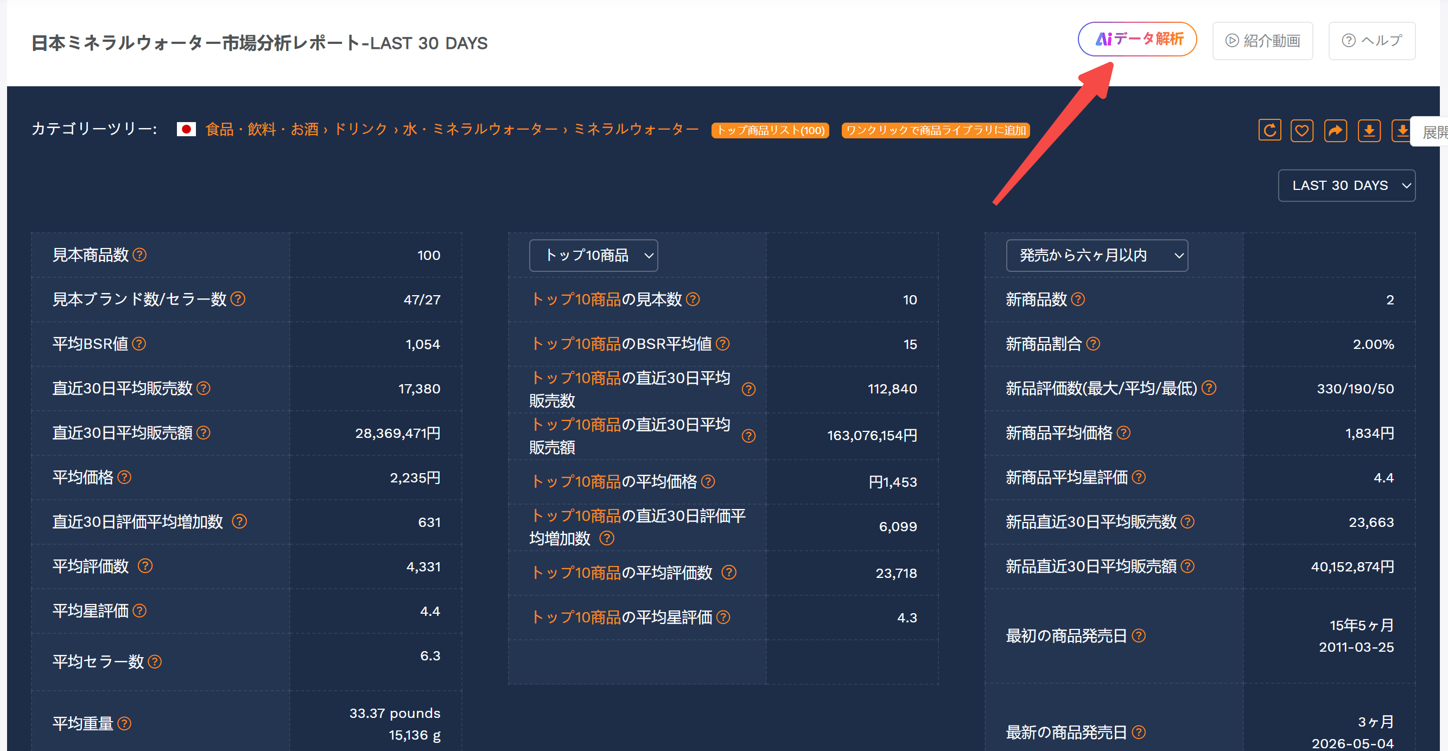Click ワンクリックで商品ライブラリに追加 badge
Screen dimensions: 1448x751
(935, 130)
